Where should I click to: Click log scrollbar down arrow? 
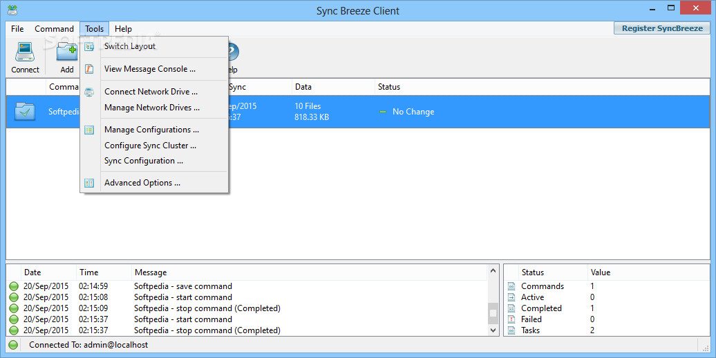pos(493,330)
